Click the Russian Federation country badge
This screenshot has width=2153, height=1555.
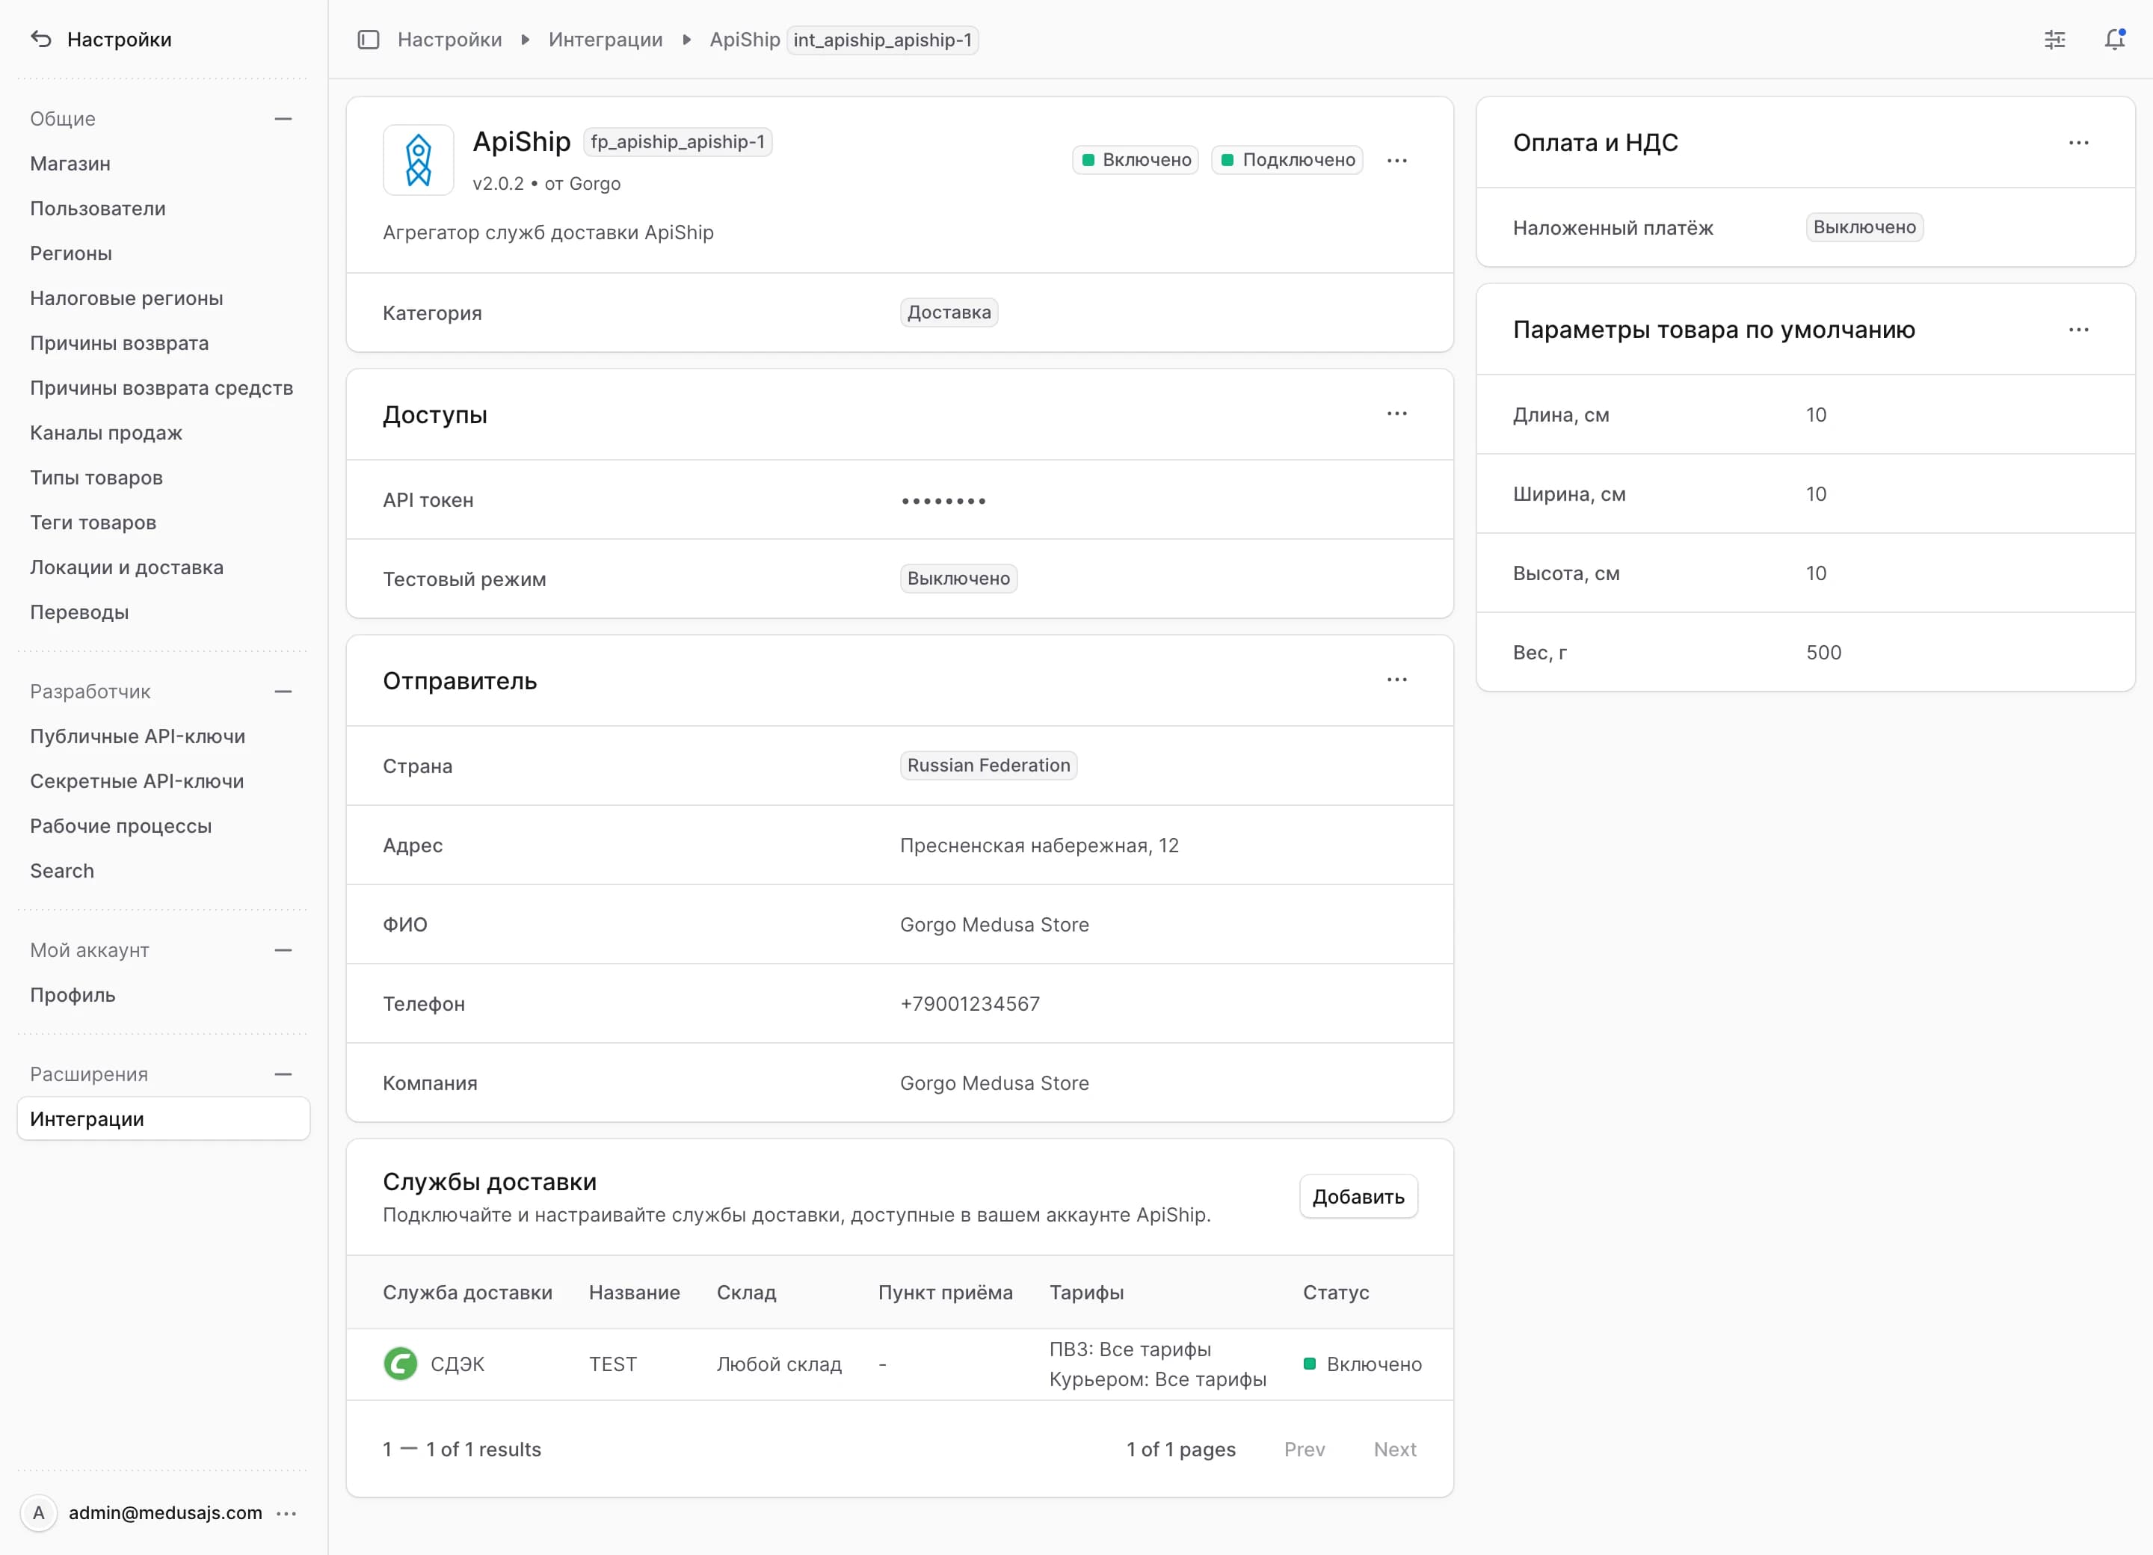click(x=988, y=766)
